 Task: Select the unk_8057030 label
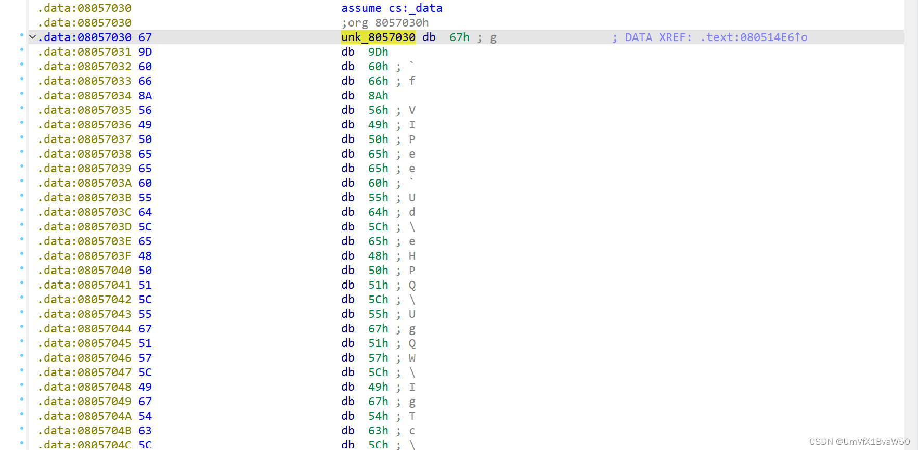point(378,37)
